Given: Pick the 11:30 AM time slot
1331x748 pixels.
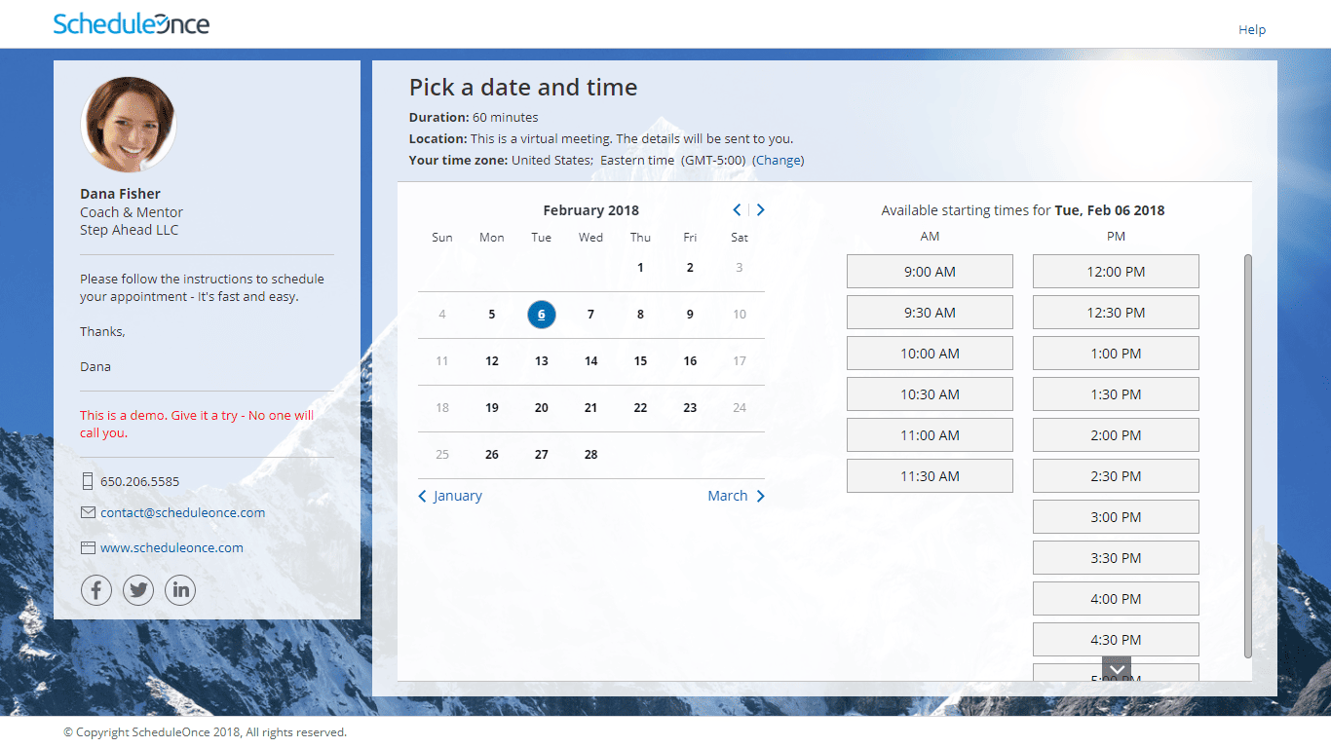Looking at the screenshot, I should click(930, 476).
